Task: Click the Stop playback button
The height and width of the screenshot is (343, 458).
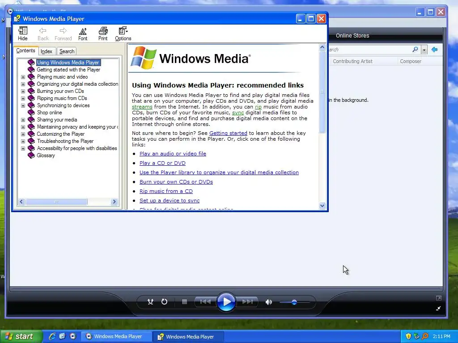Action: (x=184, y=301)
